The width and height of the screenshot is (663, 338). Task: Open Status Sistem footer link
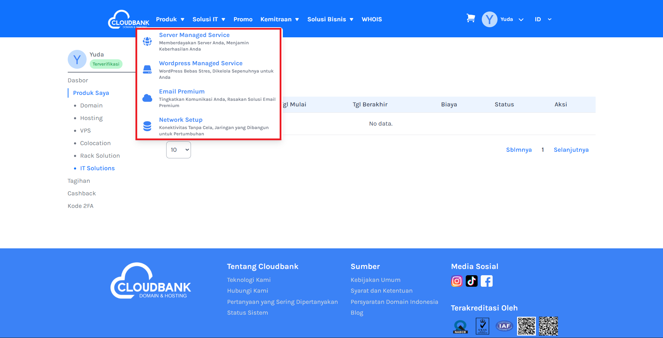coord(248,313)
